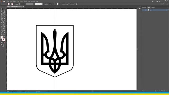Select the Eyedropper tool
Screen dimensions: 169x95
coord(2,29)
